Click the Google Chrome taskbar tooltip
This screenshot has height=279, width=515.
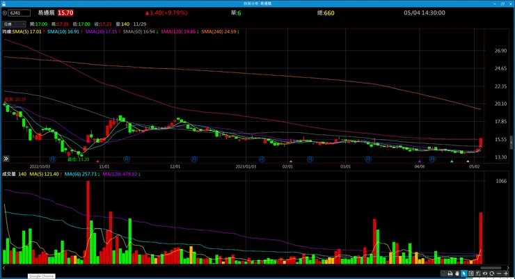pos(41,276)
